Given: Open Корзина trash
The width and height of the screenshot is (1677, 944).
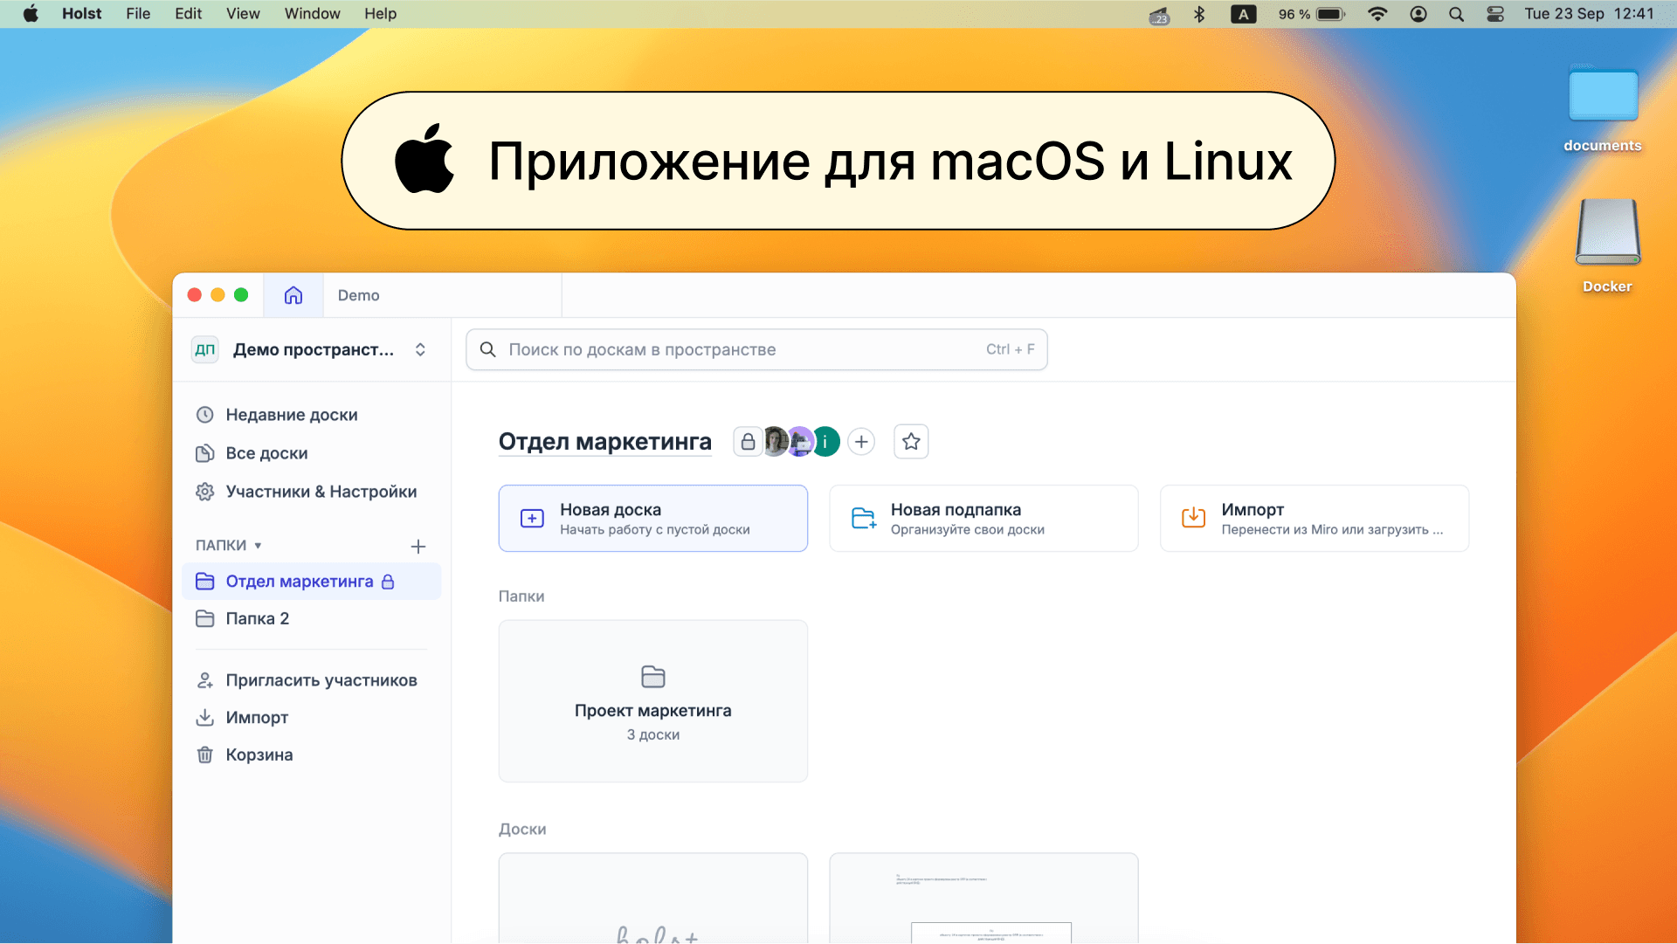Looking at the screenshot, I should 259,755.
